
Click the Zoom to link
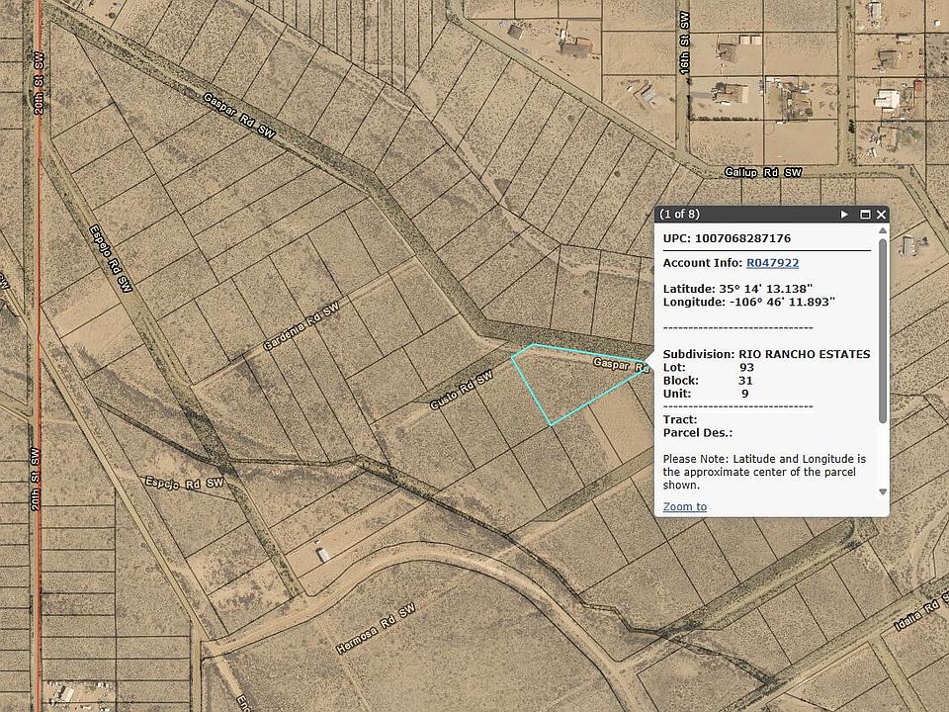(684, 506)
